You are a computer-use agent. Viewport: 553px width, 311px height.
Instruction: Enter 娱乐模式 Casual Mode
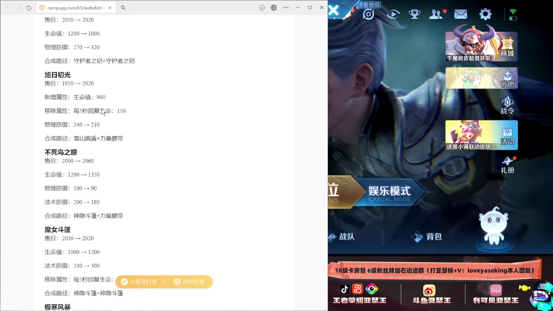pos(389,193)
